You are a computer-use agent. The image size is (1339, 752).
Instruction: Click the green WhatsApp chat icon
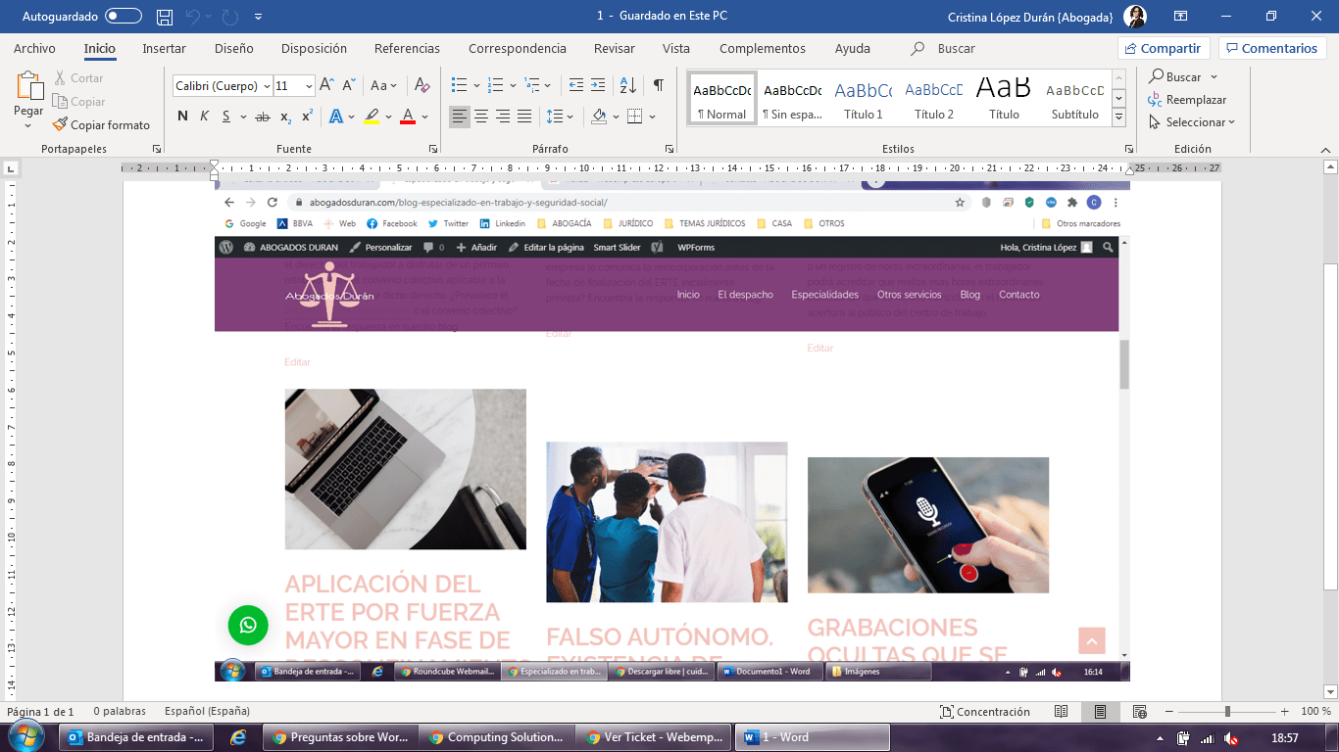click(x=248, y=625)
